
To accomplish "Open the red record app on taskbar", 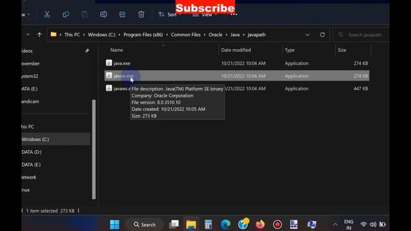I will [277, 225].
